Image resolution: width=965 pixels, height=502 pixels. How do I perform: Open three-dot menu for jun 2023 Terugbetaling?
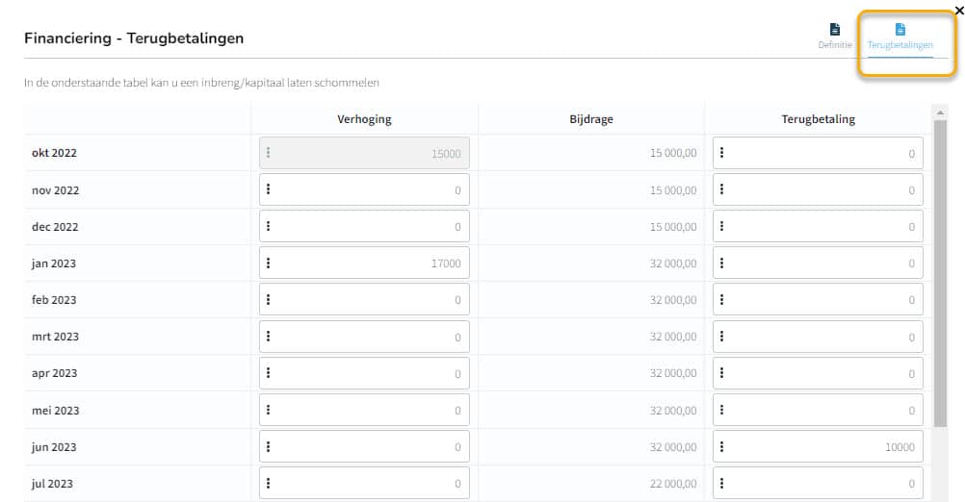[x=722, y=446]
